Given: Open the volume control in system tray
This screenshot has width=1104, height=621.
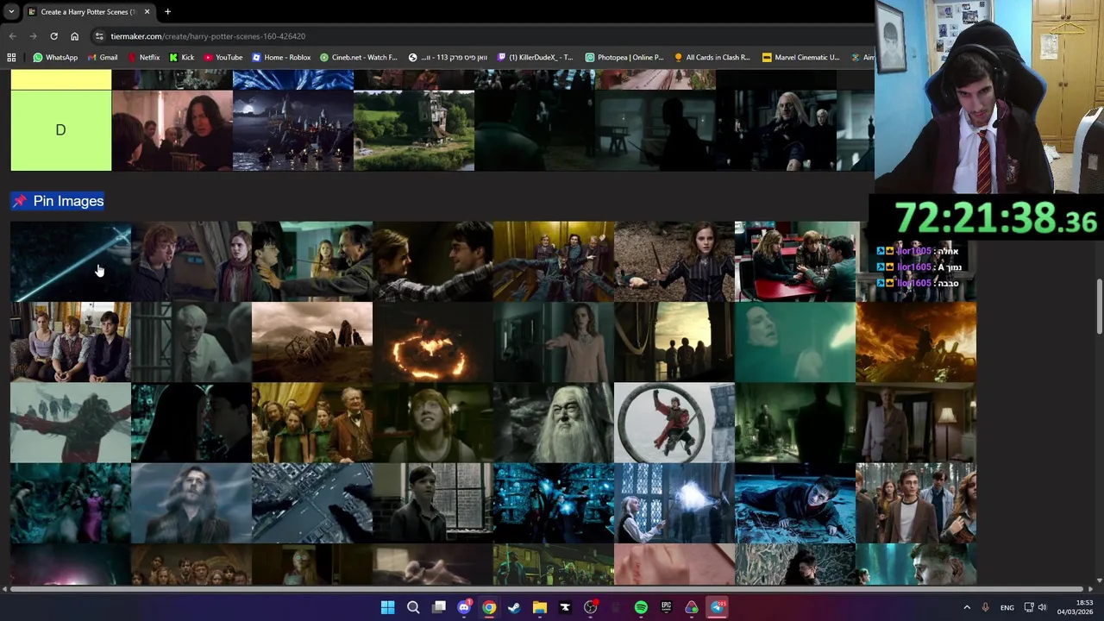Looking at the screenshot, I should coord(1042,607).
